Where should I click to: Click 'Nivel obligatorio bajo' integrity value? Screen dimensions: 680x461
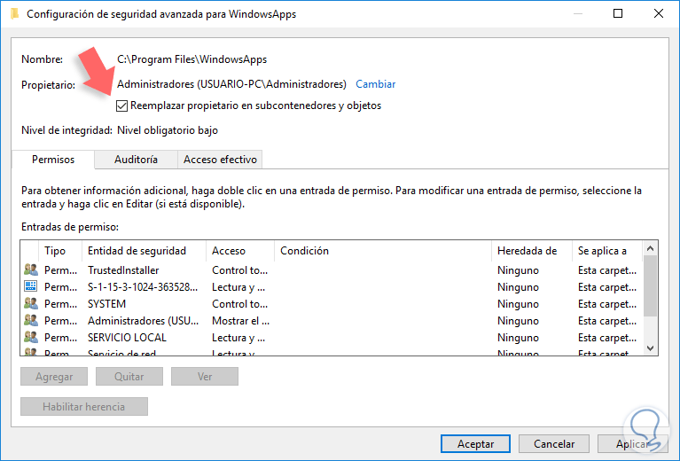(x=168, y=130)
